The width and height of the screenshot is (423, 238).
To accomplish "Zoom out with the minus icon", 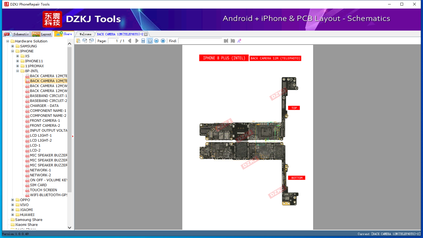I will [156, 41].
